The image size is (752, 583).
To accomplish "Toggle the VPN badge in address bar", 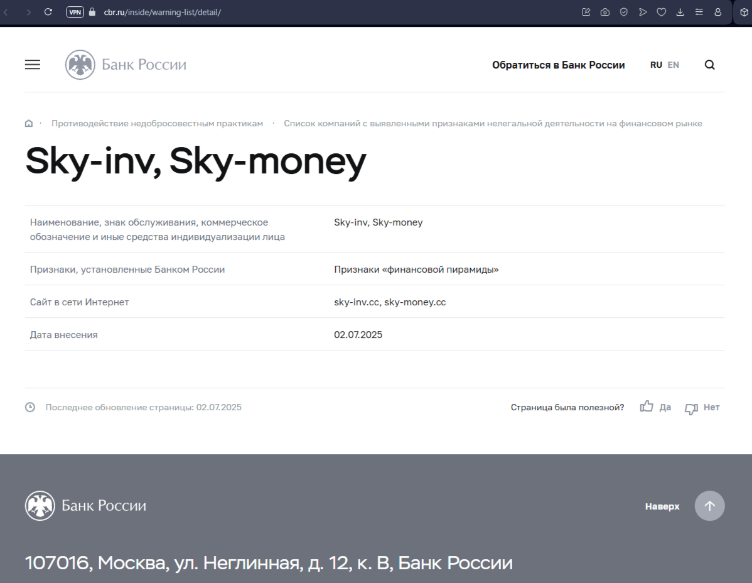I will tap(75, 12).
